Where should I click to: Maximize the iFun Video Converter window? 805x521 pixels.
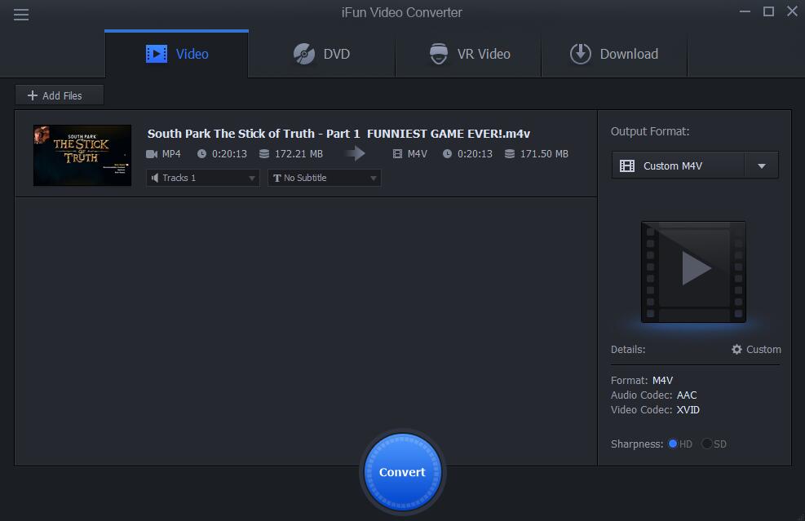(x=768, y=11)
